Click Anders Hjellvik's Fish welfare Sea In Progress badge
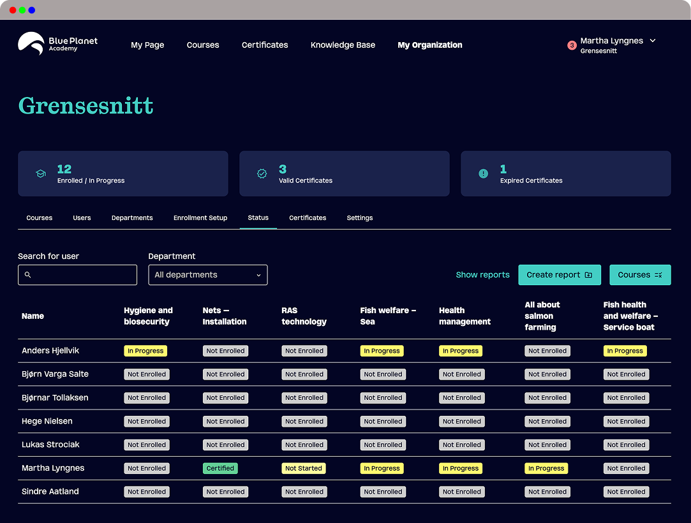The height and width of the screenshot is (523, 691). pos(382,351)
